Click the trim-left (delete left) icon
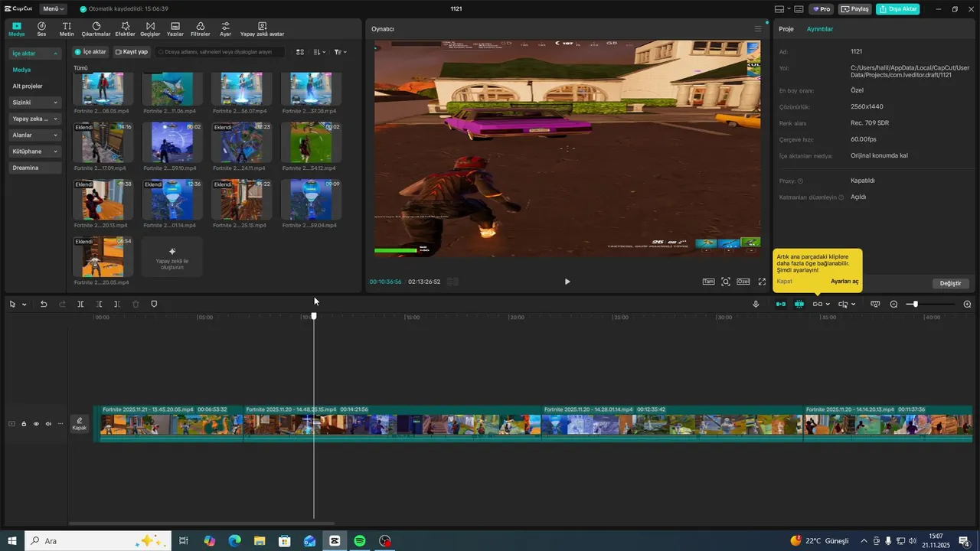The width and height of the screenshot is (980, 551). pyautogui.click(x=99, y=304)
